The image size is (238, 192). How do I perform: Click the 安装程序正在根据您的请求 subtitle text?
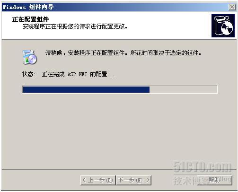click(75, 26)
